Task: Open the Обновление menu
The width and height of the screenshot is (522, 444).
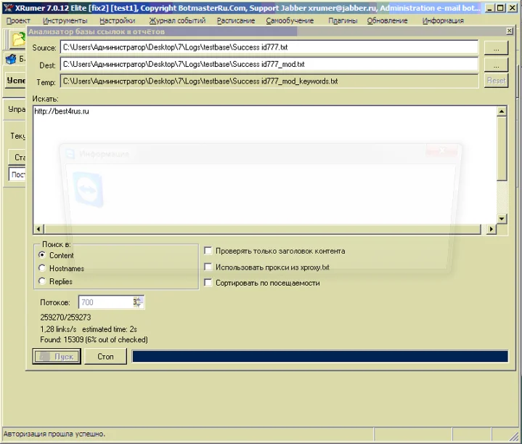Action: (x=387, y=20)
